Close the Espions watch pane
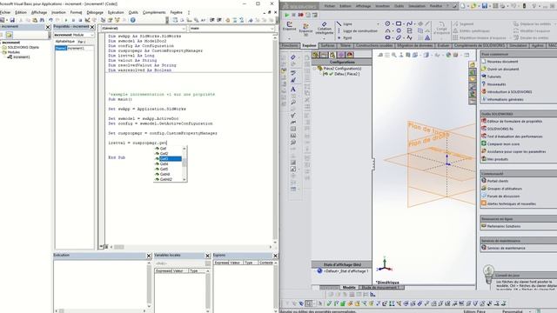Screen dimensions: 557x313 click(x=275, y=256)
